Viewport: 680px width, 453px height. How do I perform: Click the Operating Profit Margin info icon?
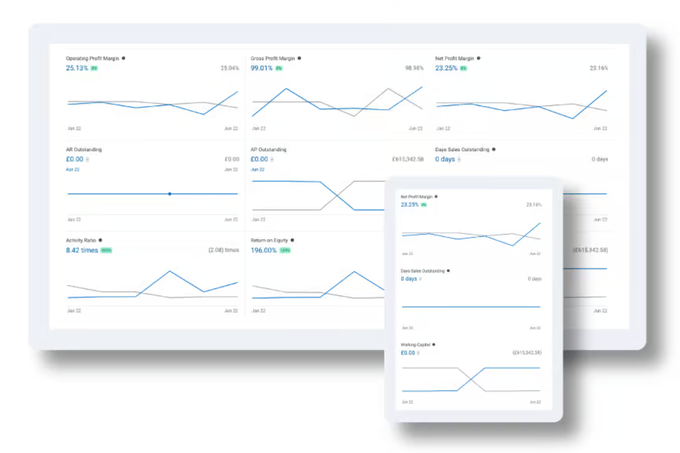[125, 58]
